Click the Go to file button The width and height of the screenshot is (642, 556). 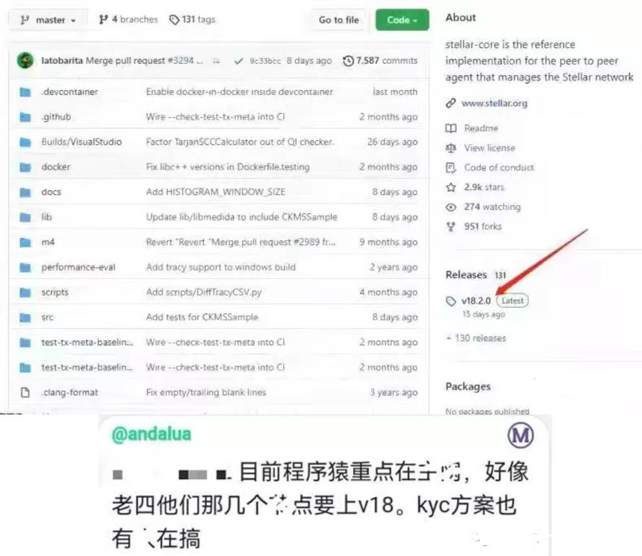pyautogui.click(x=339, y=19)
